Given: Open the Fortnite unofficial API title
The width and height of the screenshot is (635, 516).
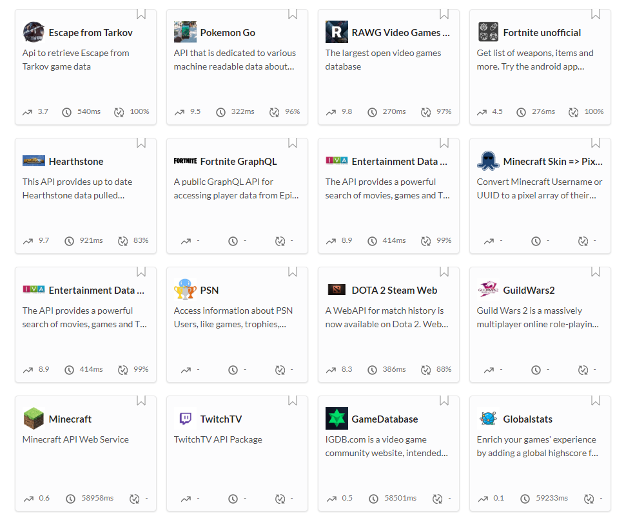Looking at the screenshot, I should click(542, 32).
